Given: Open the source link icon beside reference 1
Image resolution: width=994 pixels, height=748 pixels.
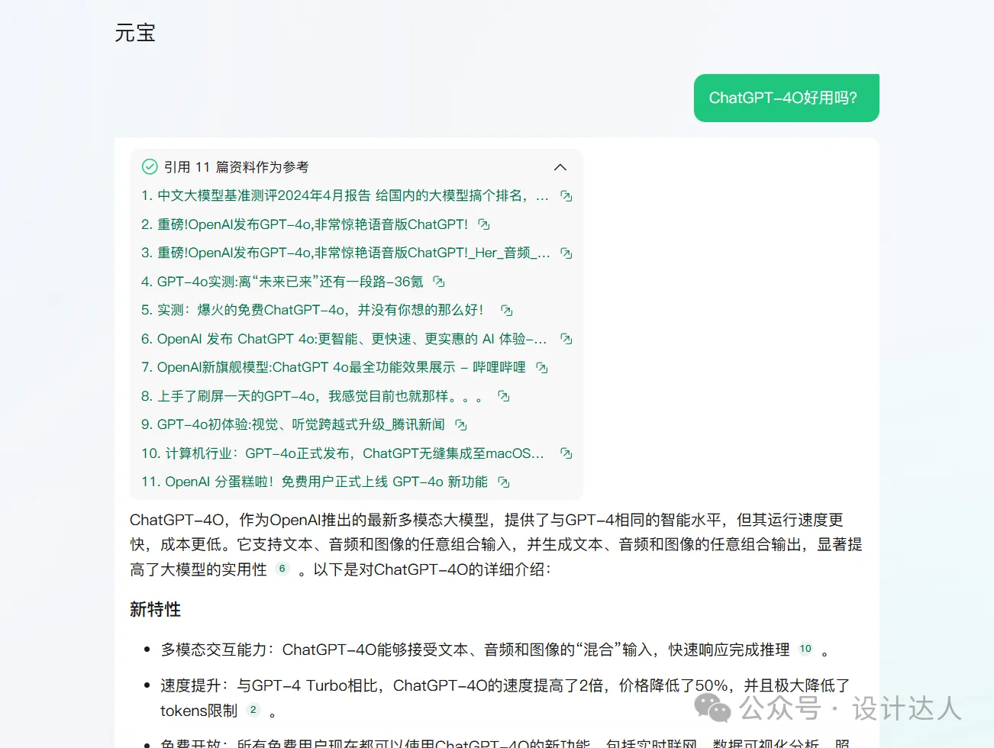Looking at the screenshot, I should point(566,195).
